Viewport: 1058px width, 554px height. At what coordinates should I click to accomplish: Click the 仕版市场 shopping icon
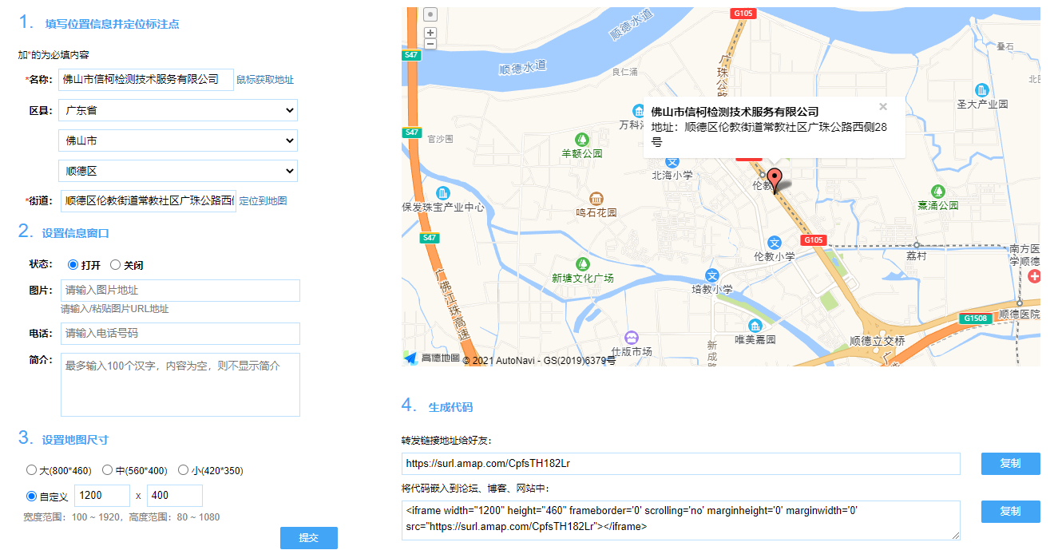[x=632, y=338]
